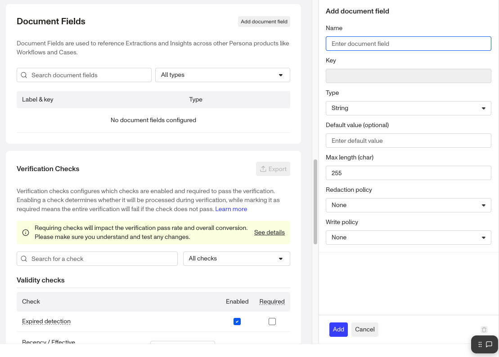Open the chat bubble widget icon
Viewport: 499px width, 357px height.
489,344
